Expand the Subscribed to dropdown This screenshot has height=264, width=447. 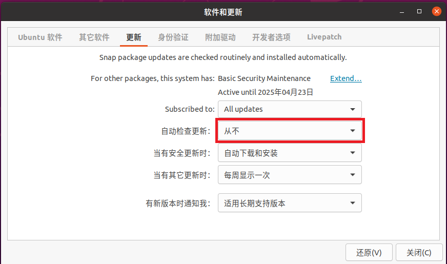coord(290,109)
